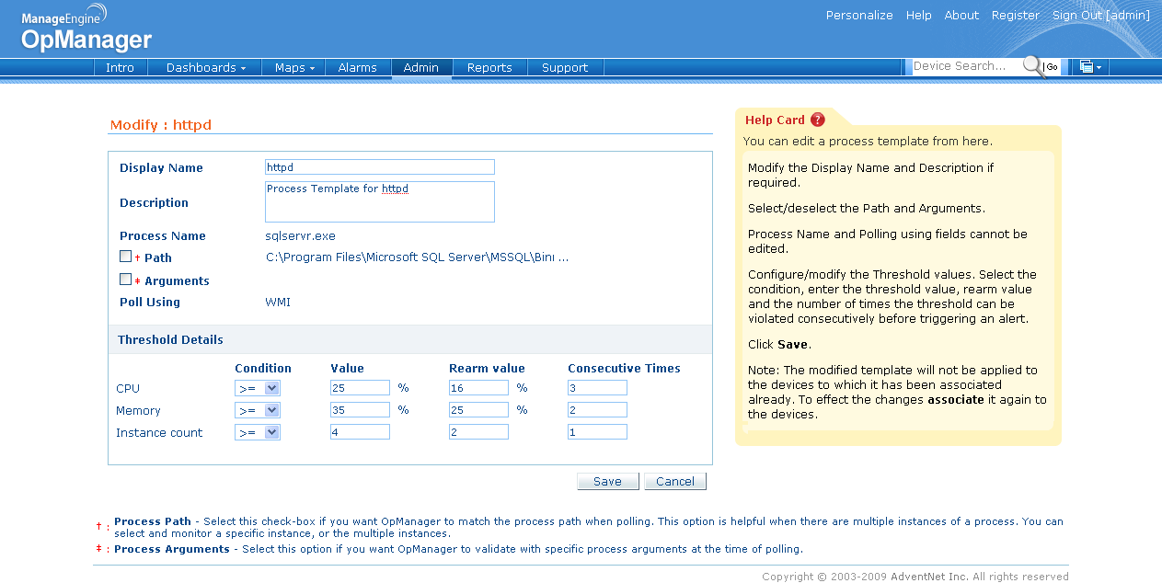Click the bold 'associate' word in Help Card
The width and height of the screenshot is (1162, 583).
point(955,400)
